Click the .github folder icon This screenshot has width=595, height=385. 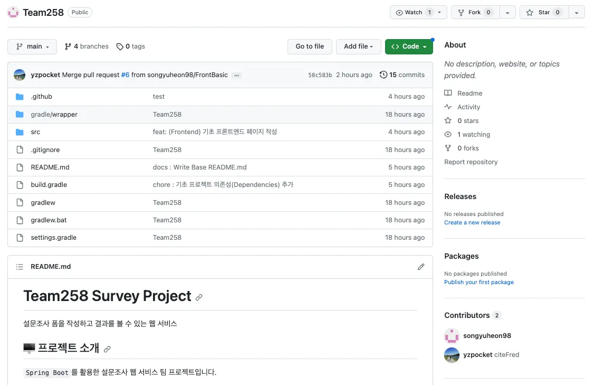pos(20,97)
